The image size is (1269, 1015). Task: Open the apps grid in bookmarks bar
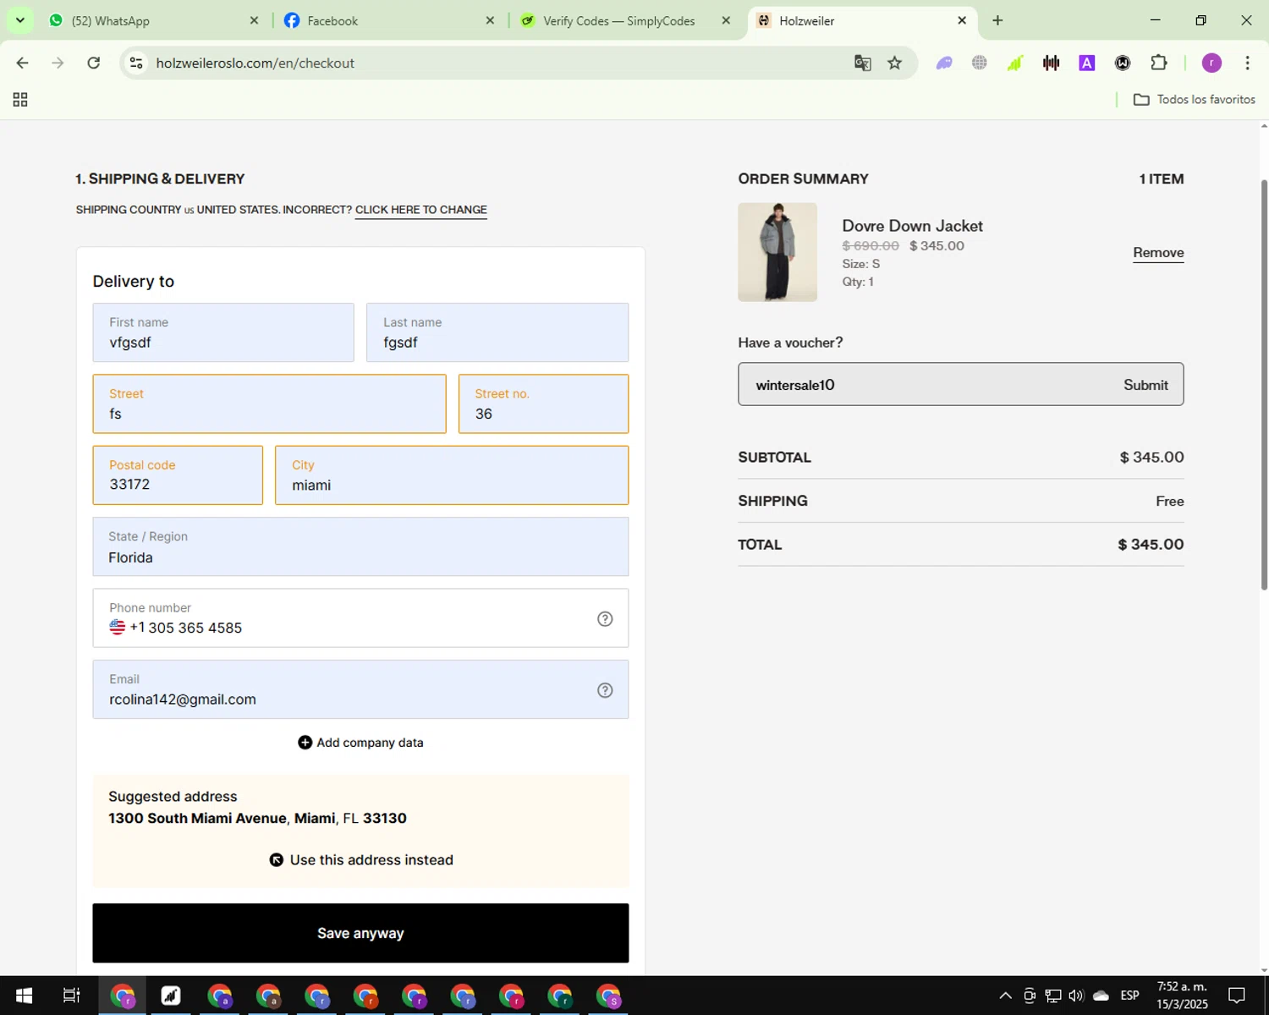20,100
